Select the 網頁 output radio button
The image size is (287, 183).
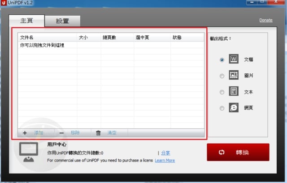222,108
